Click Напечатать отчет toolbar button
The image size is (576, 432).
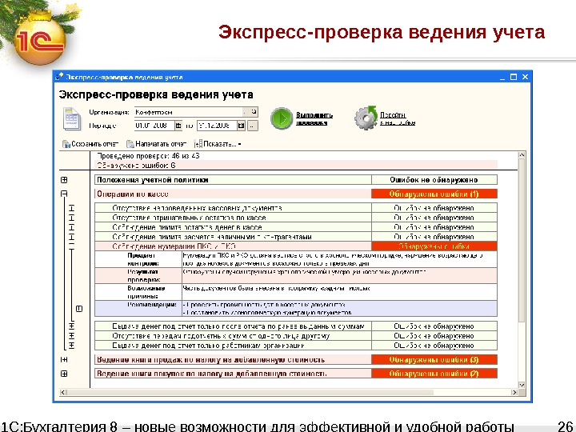click(157, 144)
